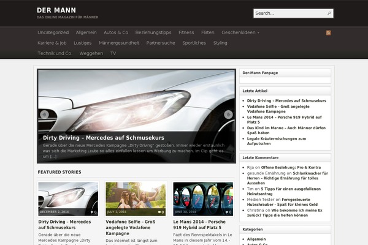This screenshot has width=368, height=245.
Task: Open comment link Schlankmacher für Herren
Action: pos(288,178)
